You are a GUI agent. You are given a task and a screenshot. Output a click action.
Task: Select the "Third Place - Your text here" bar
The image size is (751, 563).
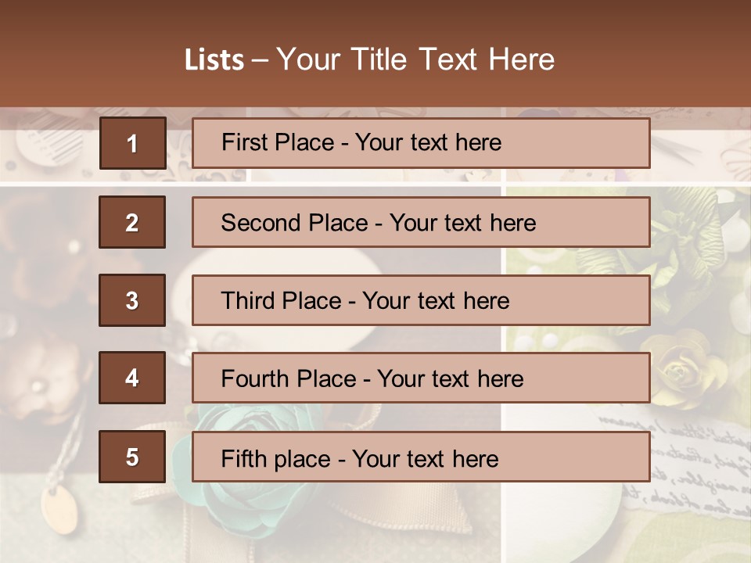(x=421, y=300)
